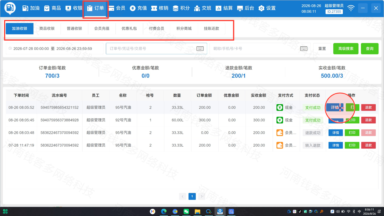The image size is (384, 216).
Task: Click the cash icon in the 08:05:45 row
Action: (x=279, y=120)
